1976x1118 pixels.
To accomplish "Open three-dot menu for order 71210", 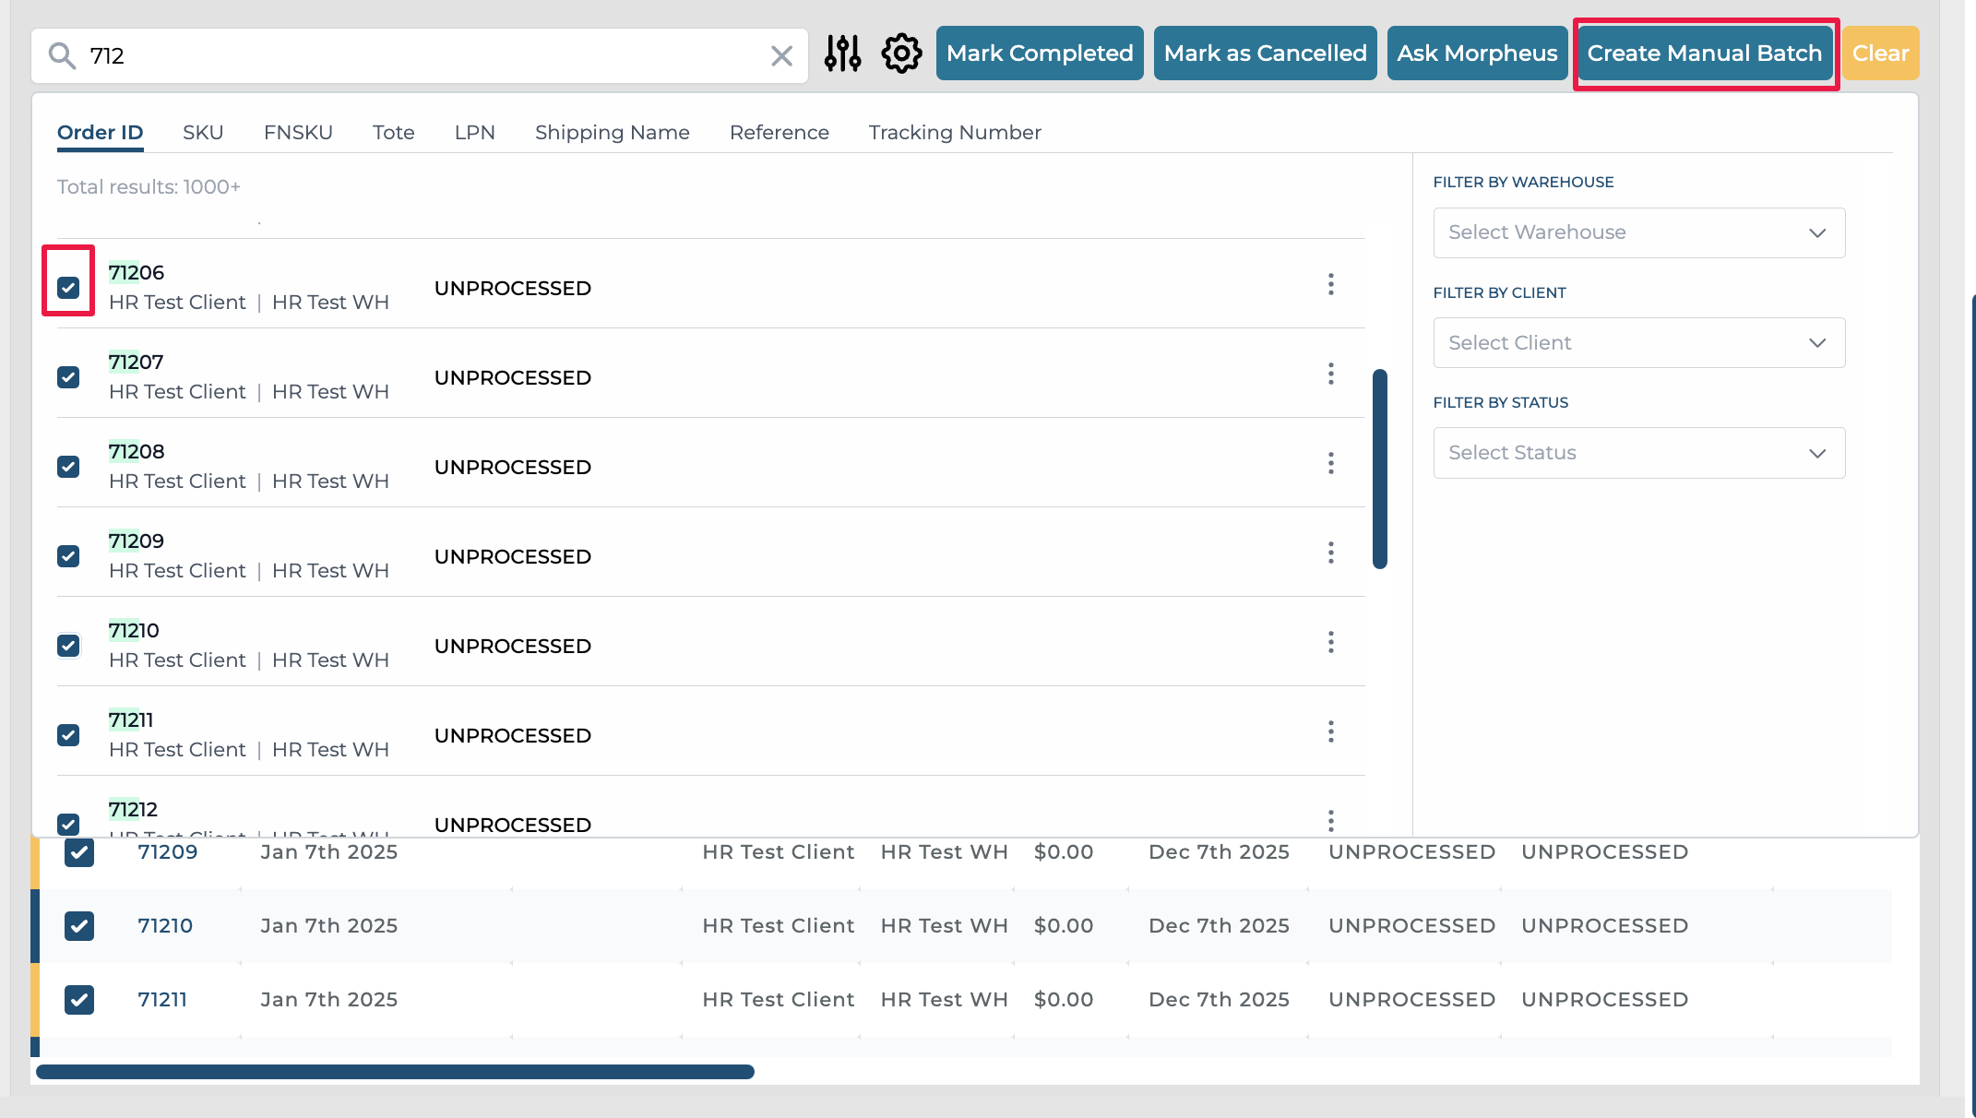I will (1330, 642).
